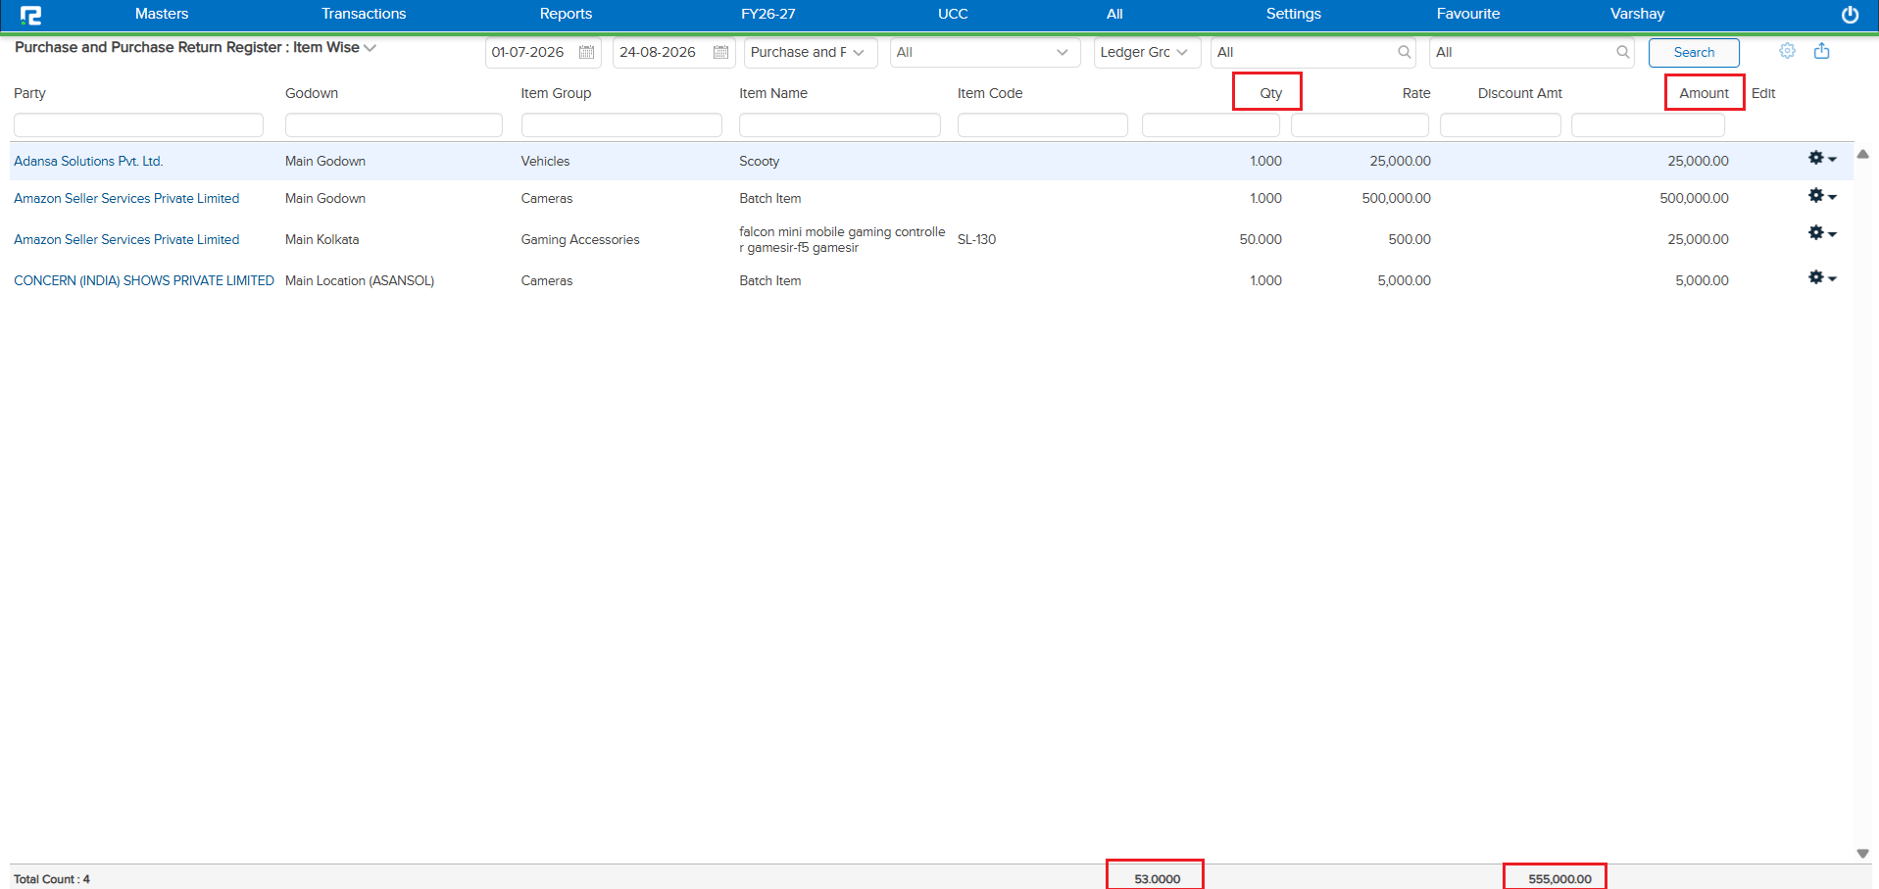
Task: Click the Qty filter input
Action: (x=1211, y=124)
